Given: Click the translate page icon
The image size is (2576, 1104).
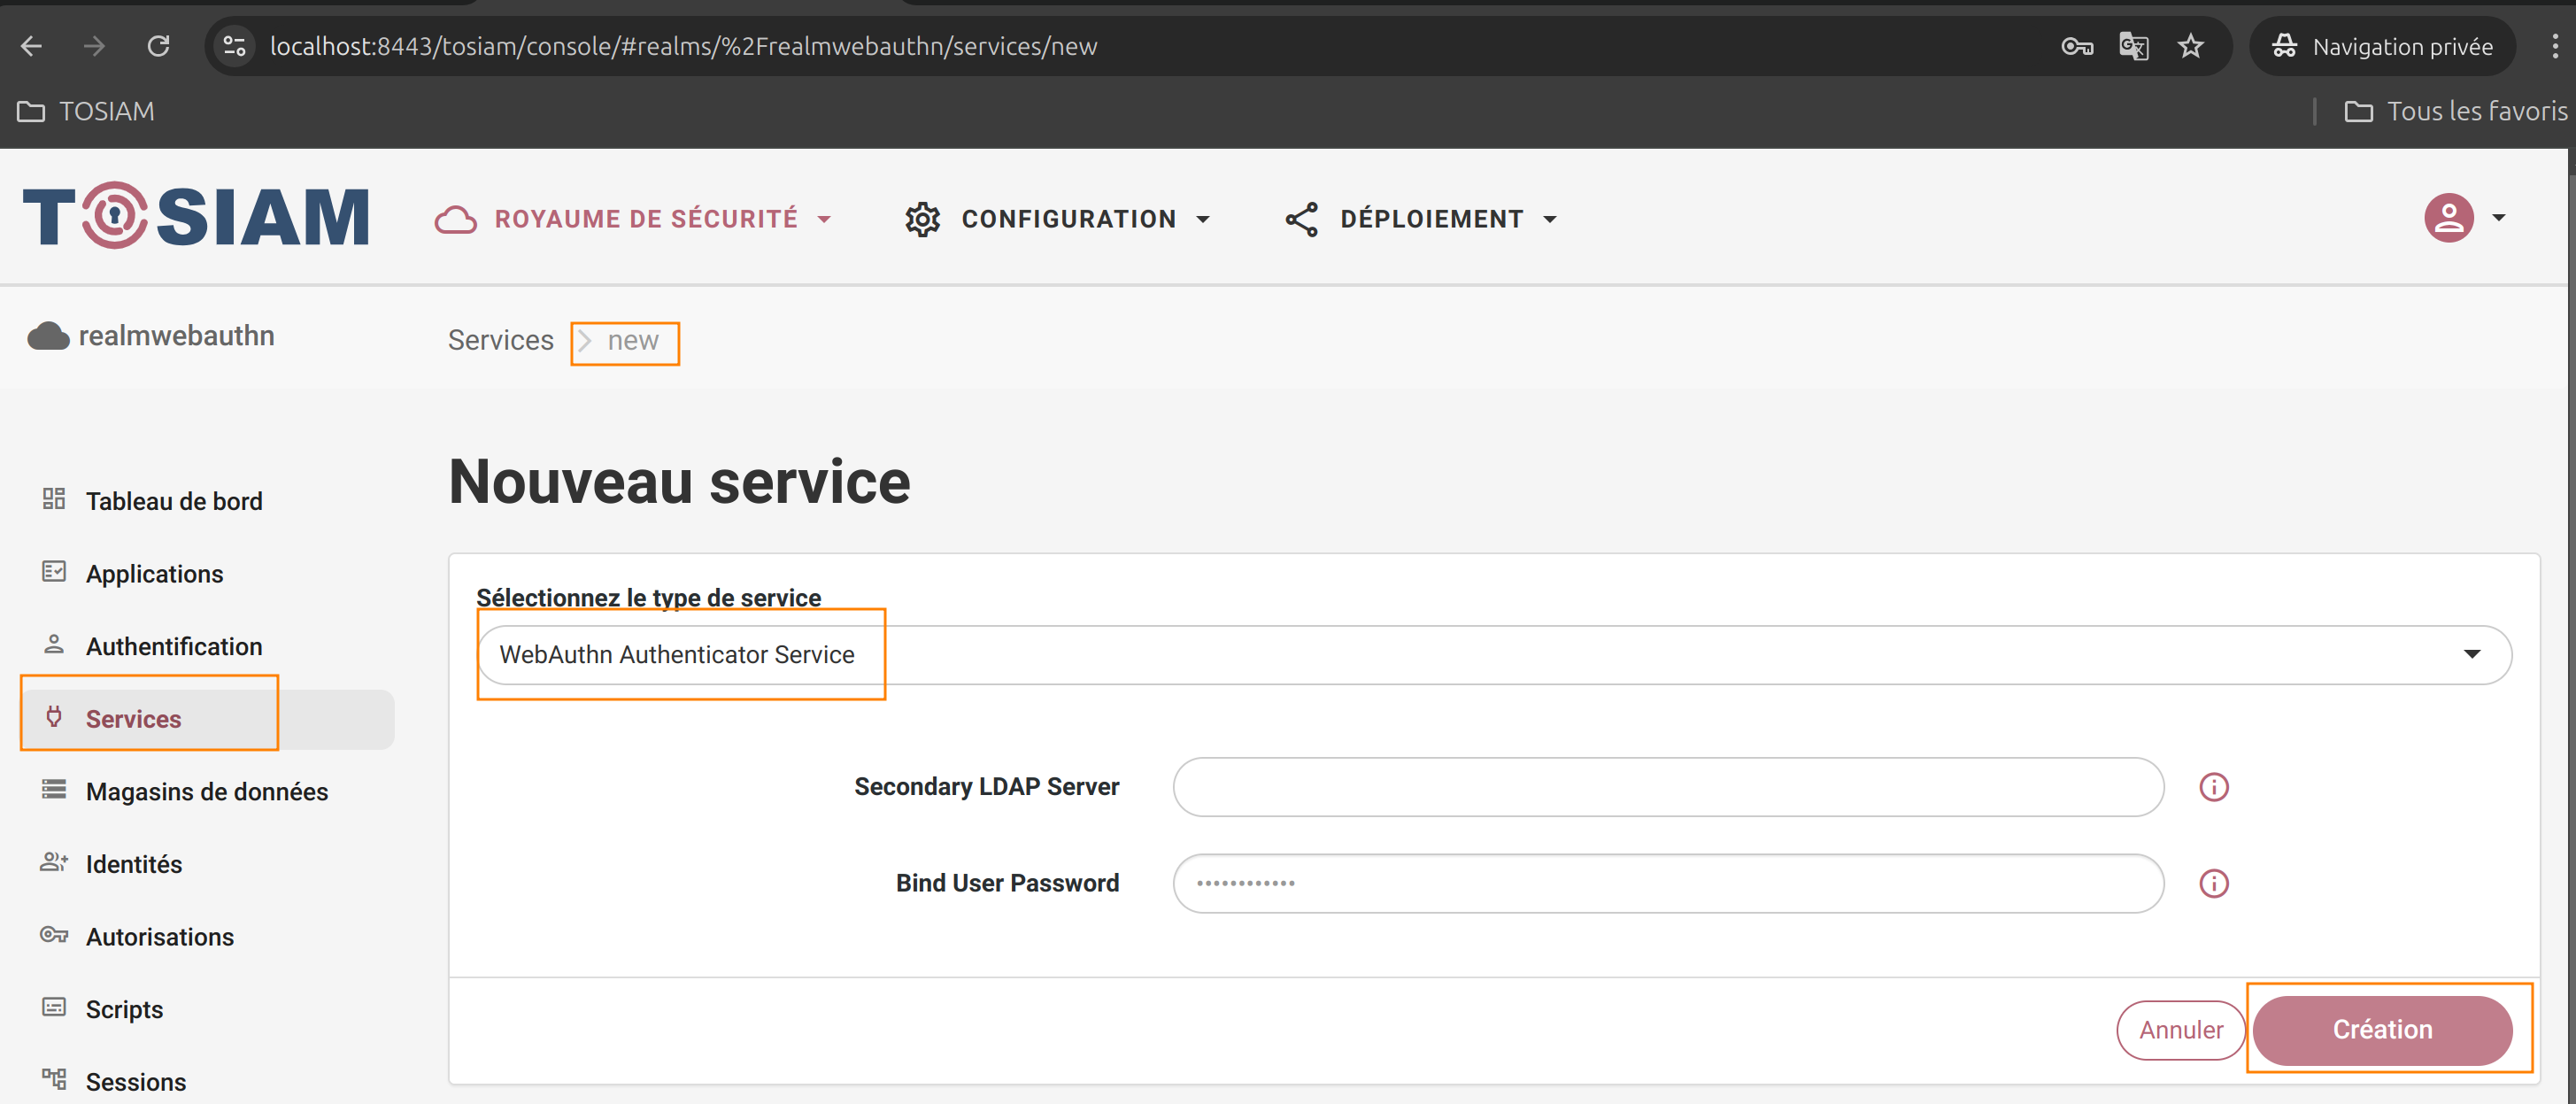Looking at the screenshot, I should click(x=2134, y=46).
